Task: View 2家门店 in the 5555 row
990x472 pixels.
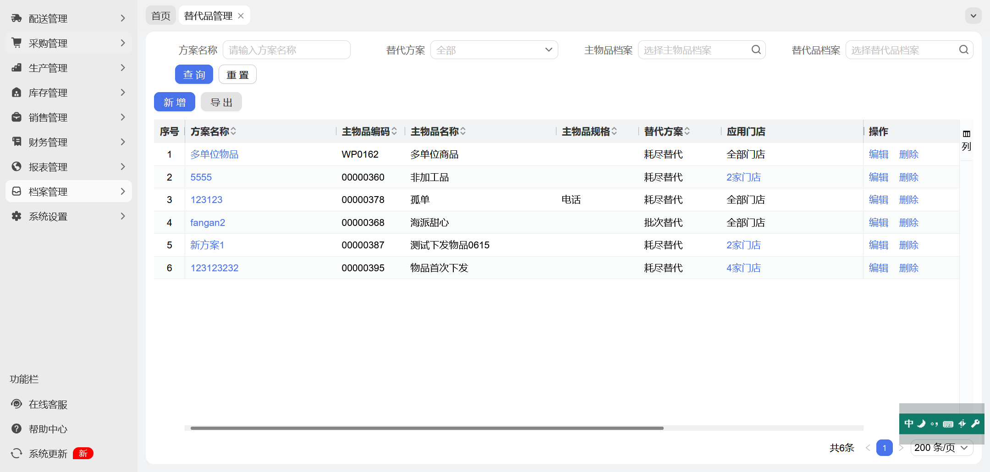Action: (743, 177)
